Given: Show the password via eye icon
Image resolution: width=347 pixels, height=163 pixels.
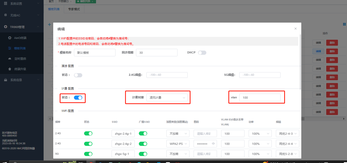Looking at the screenshot, I should (213, 144).
